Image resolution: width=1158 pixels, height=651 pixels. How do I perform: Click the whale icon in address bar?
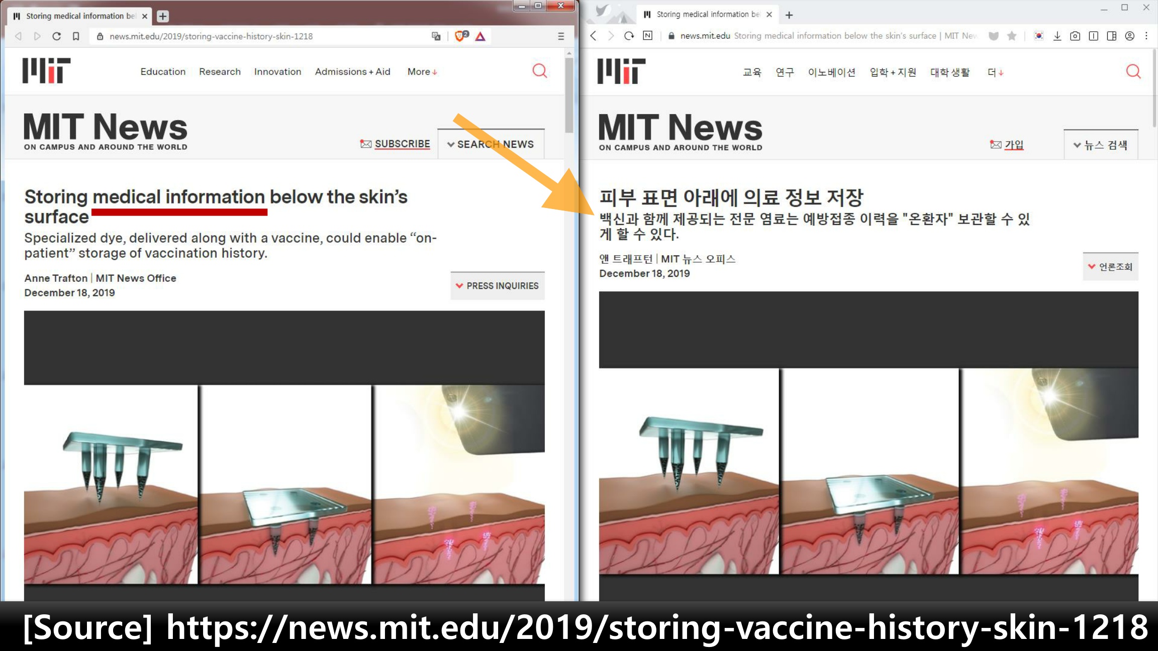pos(993,36)
